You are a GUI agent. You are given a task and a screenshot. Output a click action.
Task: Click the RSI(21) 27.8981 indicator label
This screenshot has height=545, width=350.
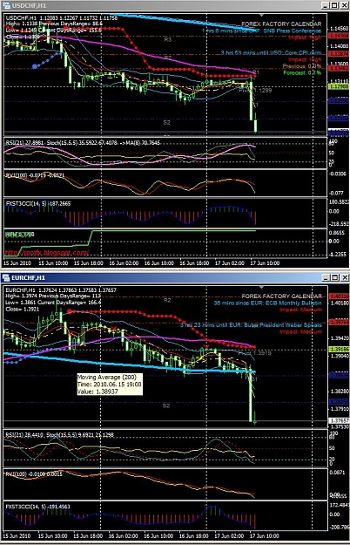tap(24, 142)
